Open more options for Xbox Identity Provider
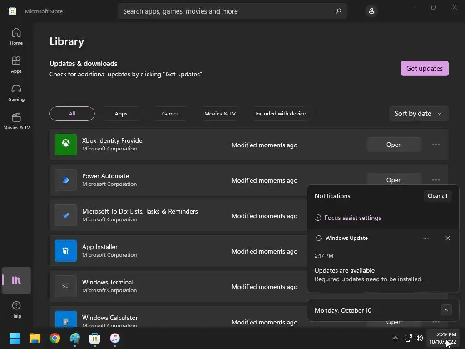Image resolution: width=465 pixels, height=349 pixels. pyautogui.click(x=435, y=145)
